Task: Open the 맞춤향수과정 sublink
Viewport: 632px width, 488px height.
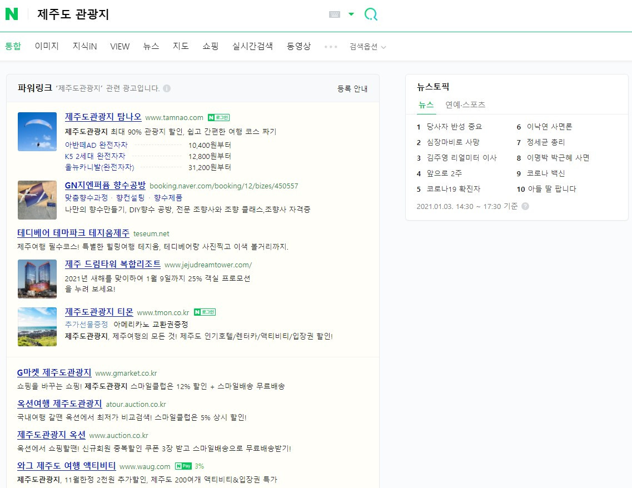Action: (x=86, y=198)
